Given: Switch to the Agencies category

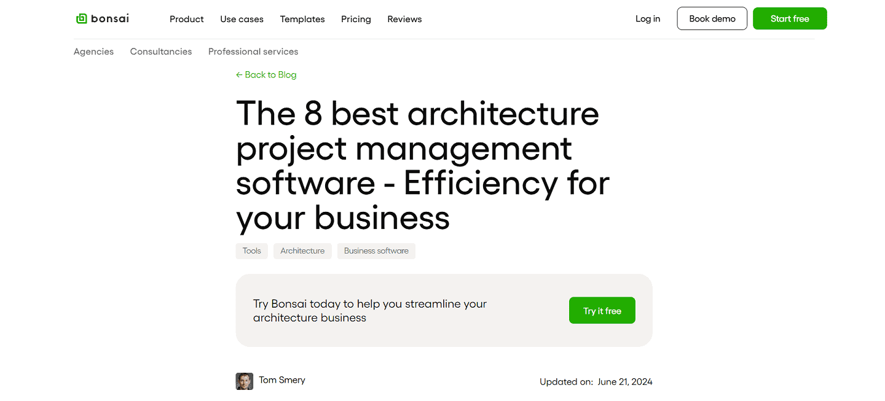Looking at the screenshot, I should point(93,52).
